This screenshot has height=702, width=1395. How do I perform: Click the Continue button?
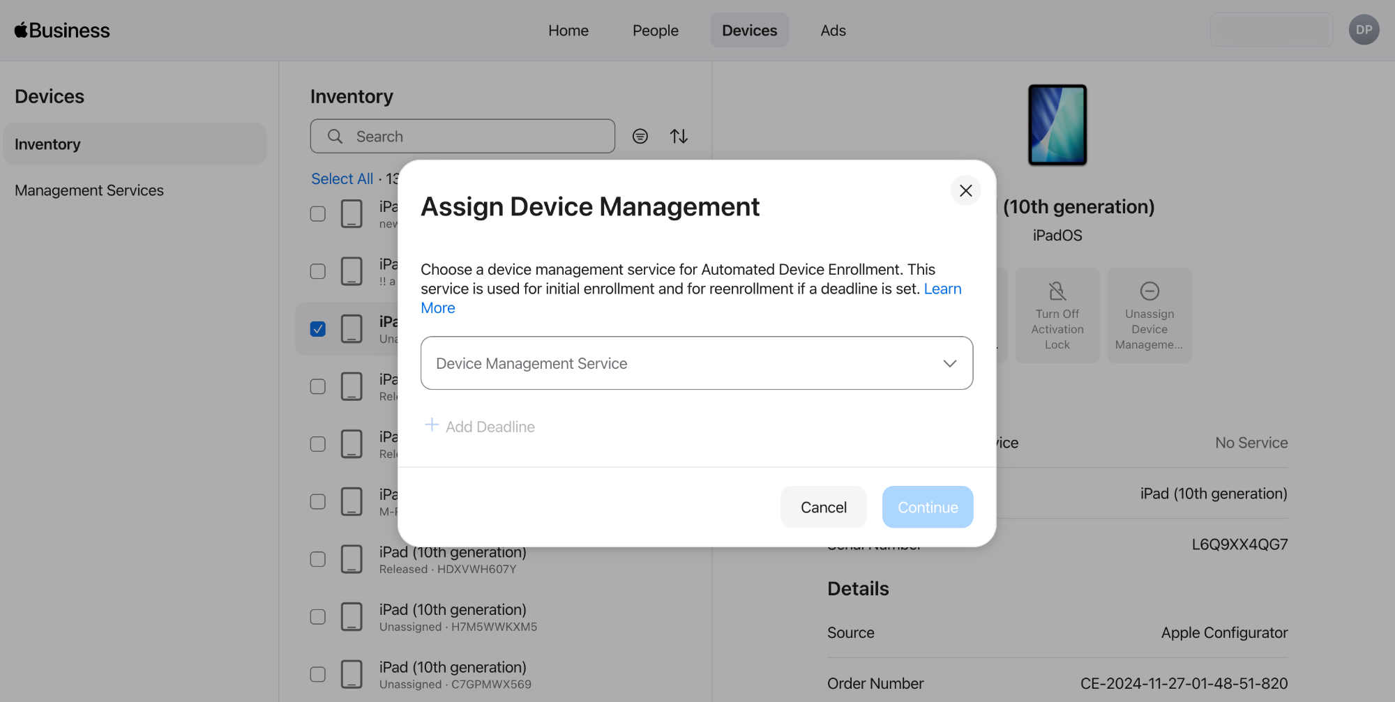pos(927,507)
